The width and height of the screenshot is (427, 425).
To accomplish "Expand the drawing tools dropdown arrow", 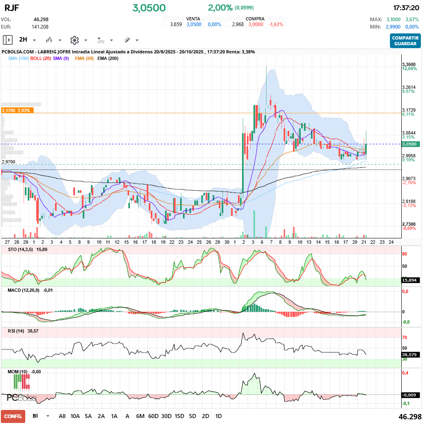I will (x=137, y=40).
